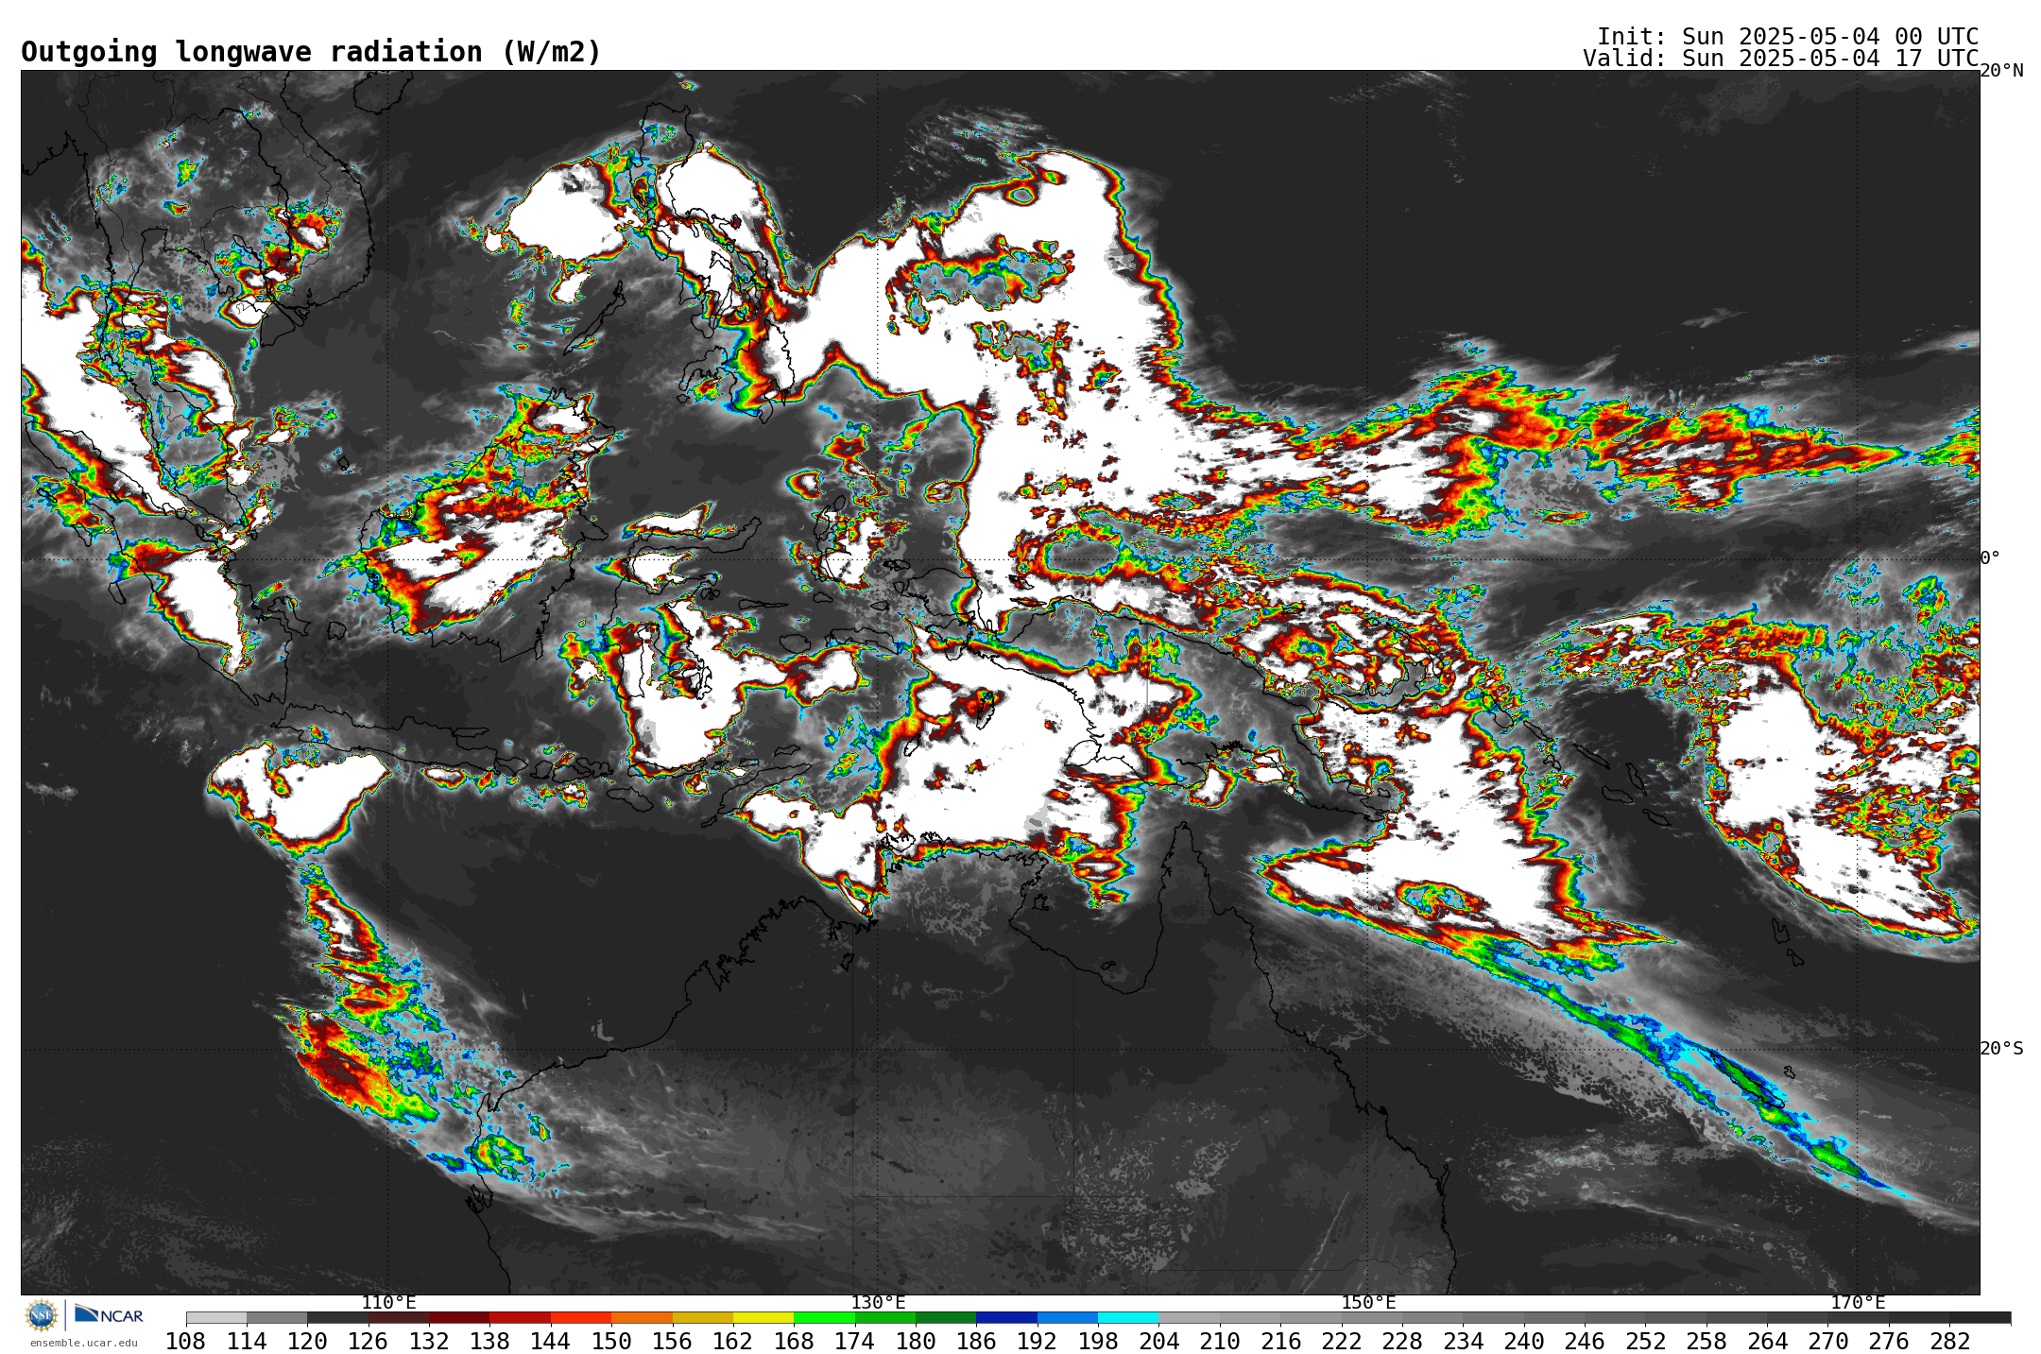Viewport: 2041px width, 1354px height.
Task: Click the NSF logo
Action: [x=42, y=1315]
